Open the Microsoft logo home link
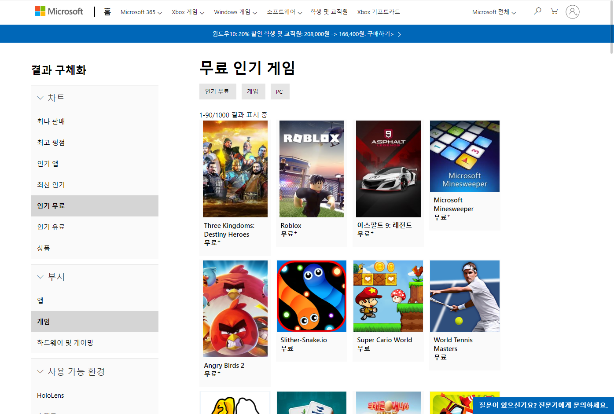Viewport: 614px width, 414px height. tap(59, 11)
